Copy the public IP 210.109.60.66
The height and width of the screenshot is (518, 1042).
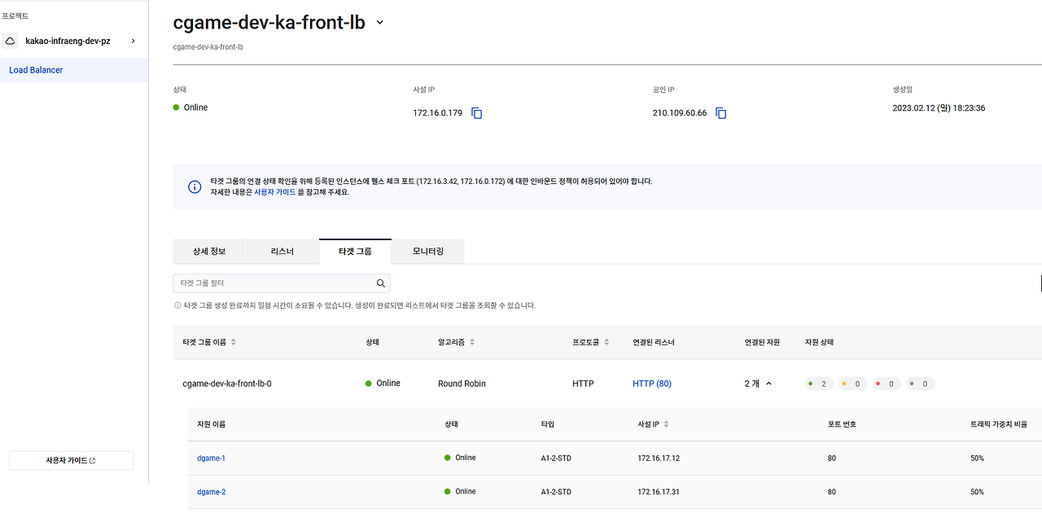(x=721, y=113)
